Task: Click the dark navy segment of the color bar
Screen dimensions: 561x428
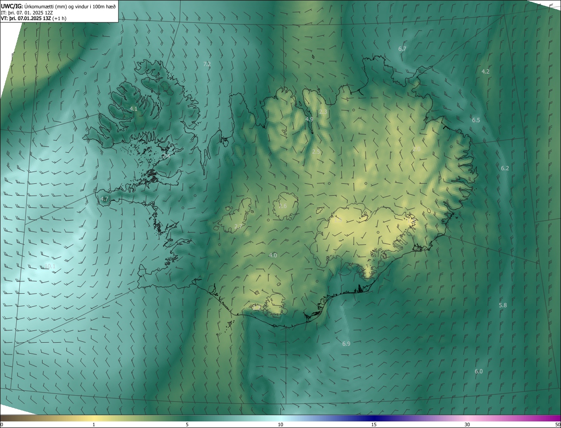Action: click(374, 418)
